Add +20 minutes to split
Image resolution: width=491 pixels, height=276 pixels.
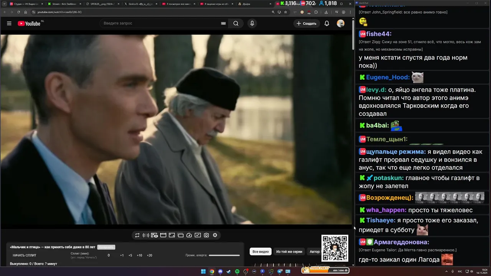(150, 255)
